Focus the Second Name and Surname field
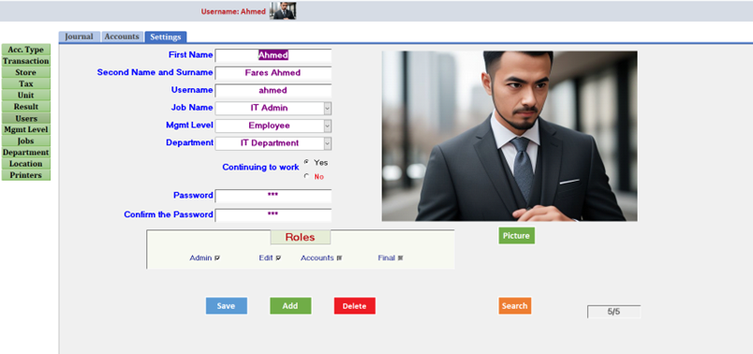The height and width of the screenshot is (354, 753). pos(273,73)
